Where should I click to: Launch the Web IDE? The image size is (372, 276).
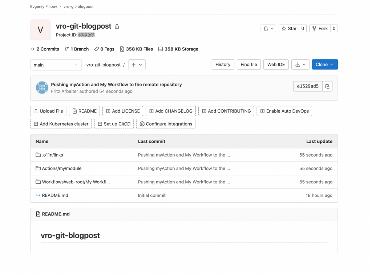click(x=276, y=65)
